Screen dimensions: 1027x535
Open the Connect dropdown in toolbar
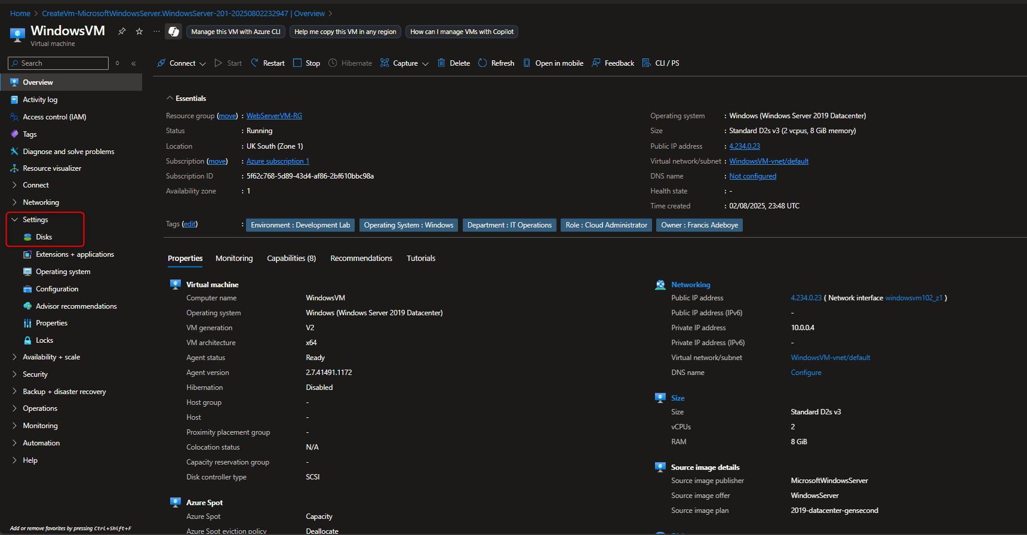[x=182, y=63]
